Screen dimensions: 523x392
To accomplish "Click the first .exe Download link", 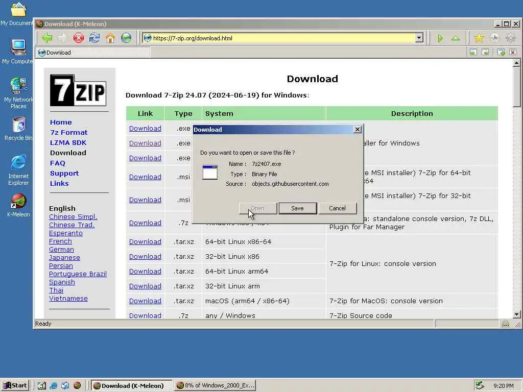I will (145, 128).
